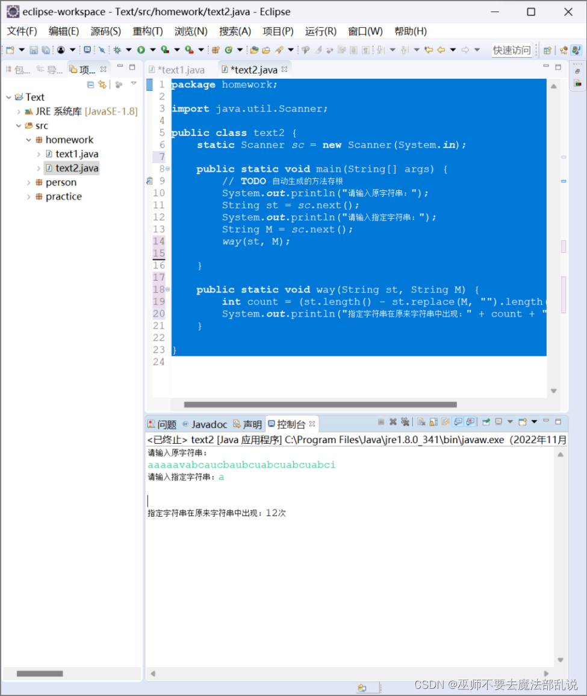The width and height of the screenshot is (587, 696).
Task: Expand the practice package node
Action: coord(28,197)
